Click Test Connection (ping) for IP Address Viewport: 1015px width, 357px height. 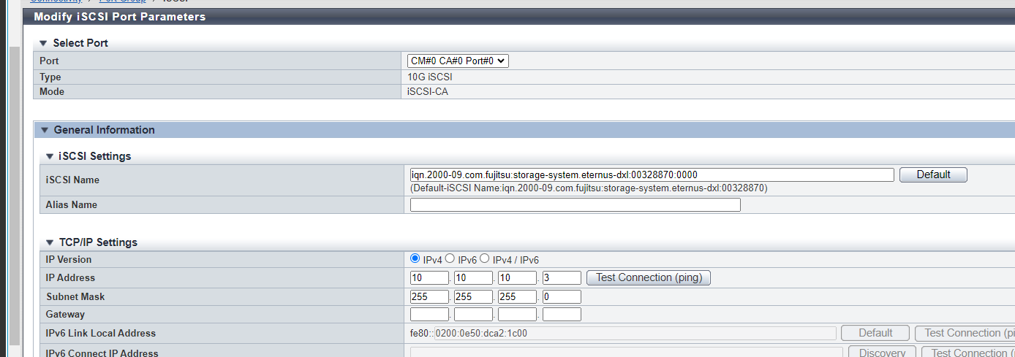[649, 277]
